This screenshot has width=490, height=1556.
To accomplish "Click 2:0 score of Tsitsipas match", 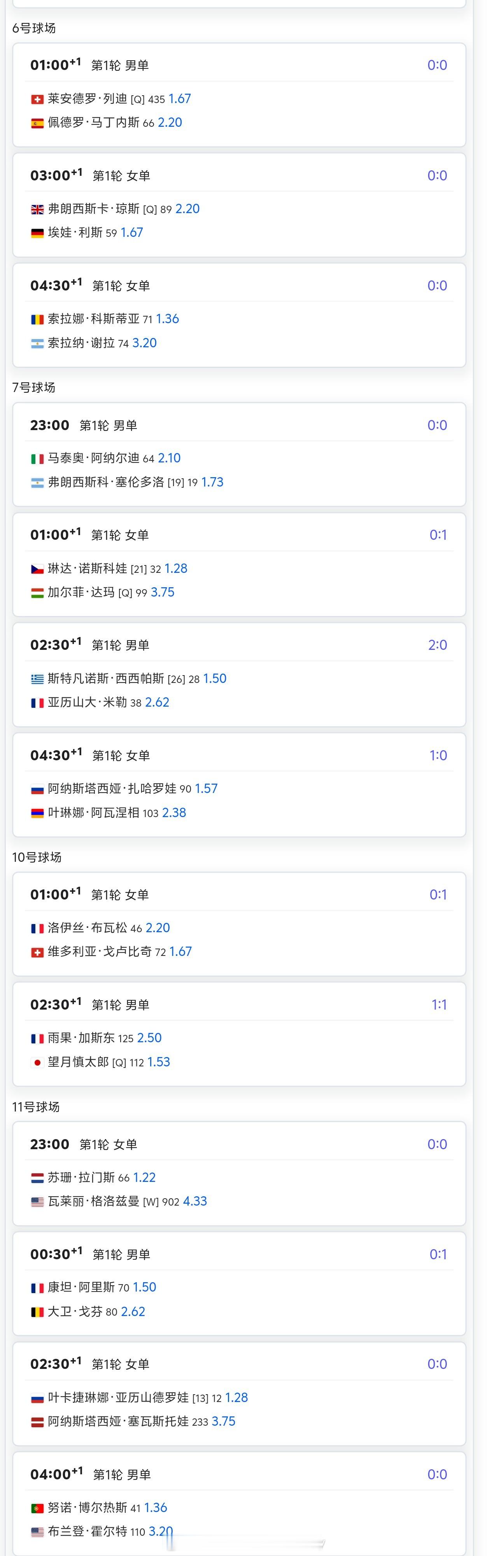I will (x=437, y=645).
